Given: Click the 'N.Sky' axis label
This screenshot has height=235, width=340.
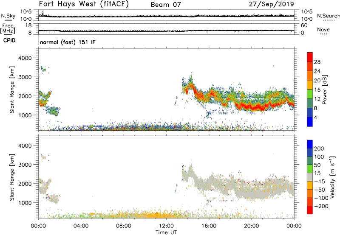Looking at the screenshot, I should coord(8,16).
